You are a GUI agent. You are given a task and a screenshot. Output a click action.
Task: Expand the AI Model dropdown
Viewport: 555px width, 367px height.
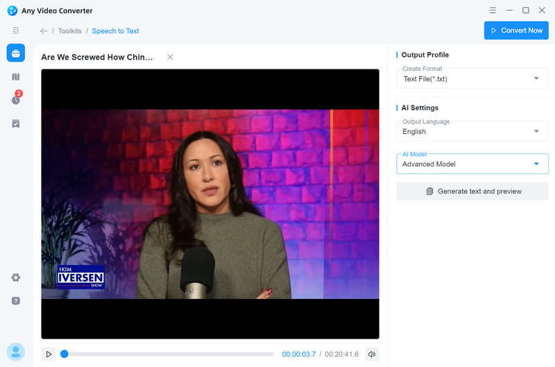click(472, 164)
